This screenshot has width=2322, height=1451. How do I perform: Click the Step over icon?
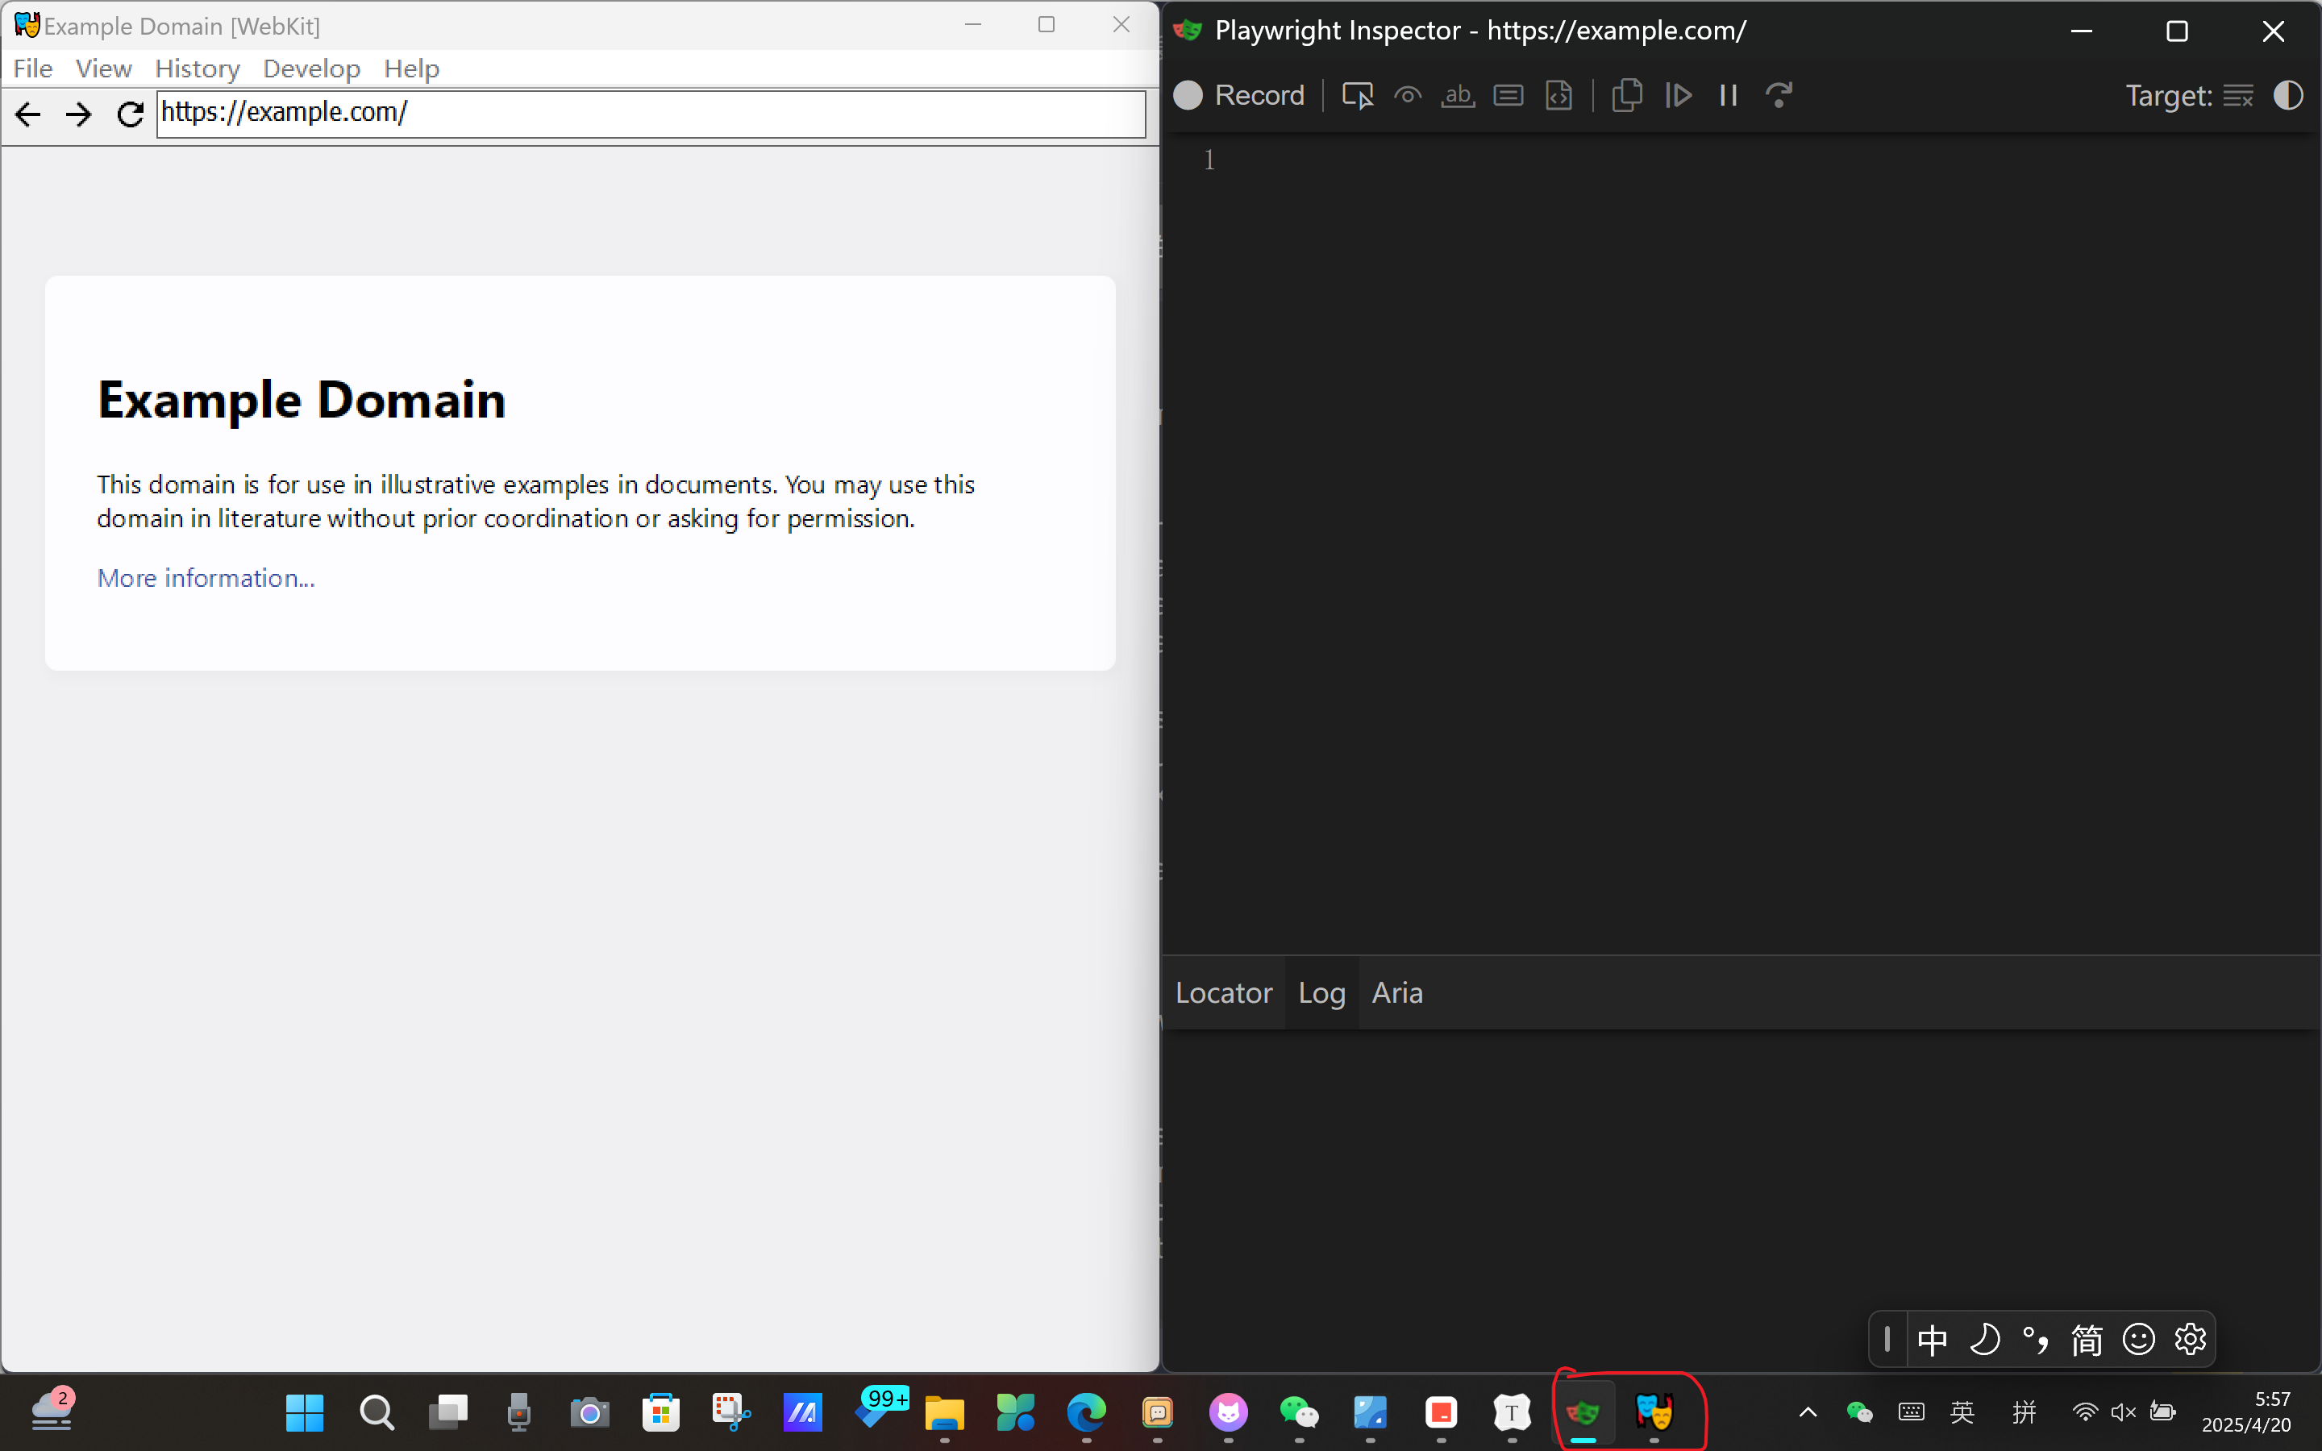pos(1779,95)
